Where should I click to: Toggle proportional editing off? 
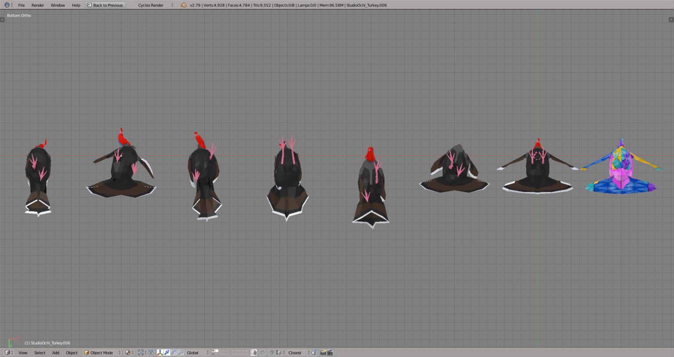(x=262, y=352)
